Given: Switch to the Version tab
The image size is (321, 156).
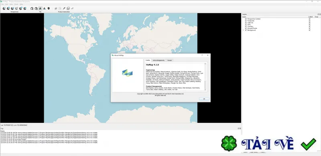Looking at the screenshot, I should [x=169, y=60].
